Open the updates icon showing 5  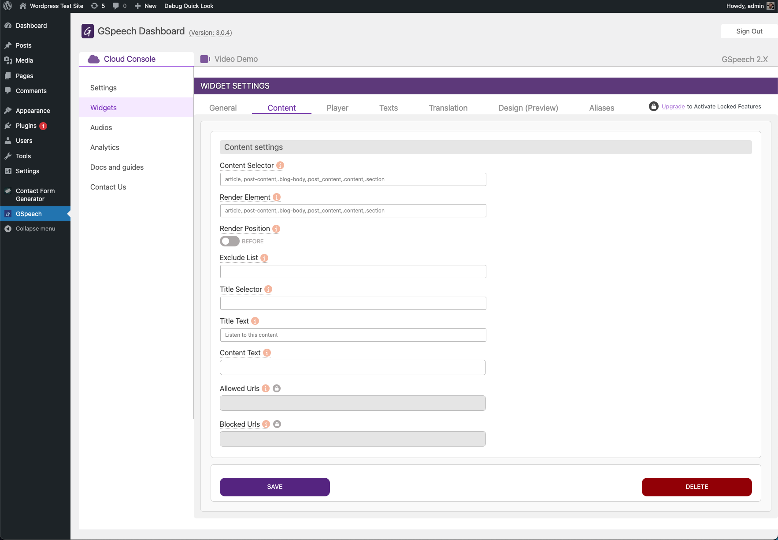[98, 6]
